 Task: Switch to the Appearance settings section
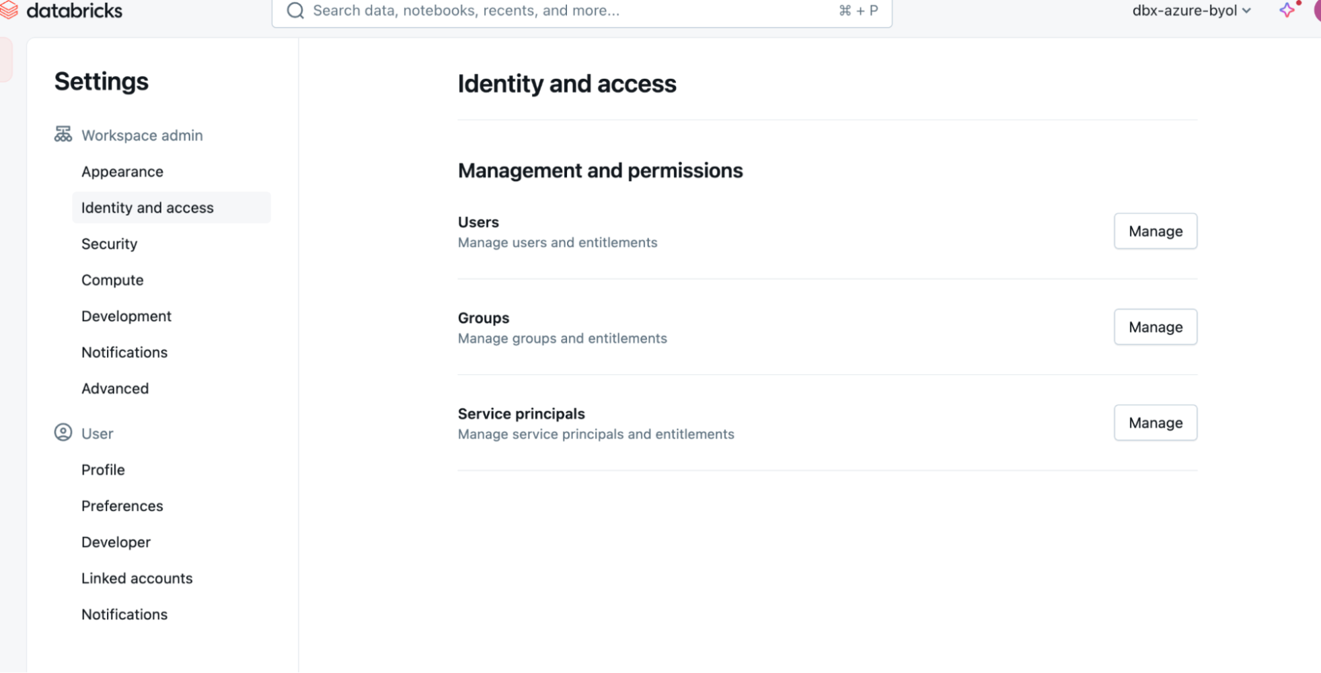click(122, 172)
